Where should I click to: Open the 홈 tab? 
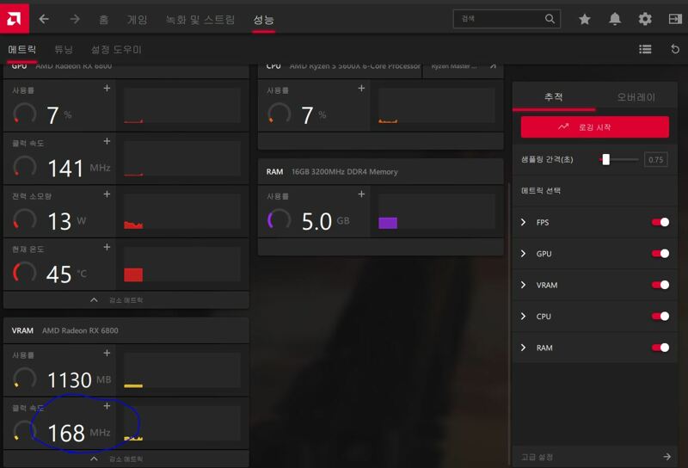[x=103, y=19]
